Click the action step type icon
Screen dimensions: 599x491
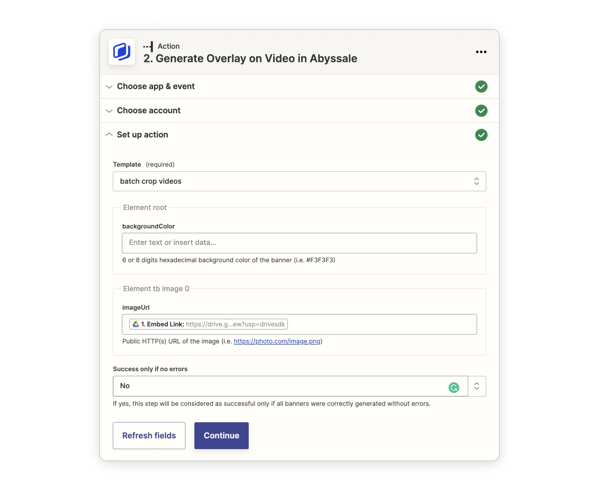point(148,46)
